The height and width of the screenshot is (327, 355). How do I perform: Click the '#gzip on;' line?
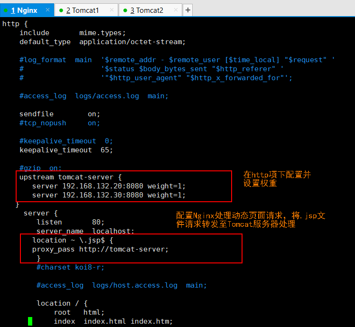[x=40, y=168]
